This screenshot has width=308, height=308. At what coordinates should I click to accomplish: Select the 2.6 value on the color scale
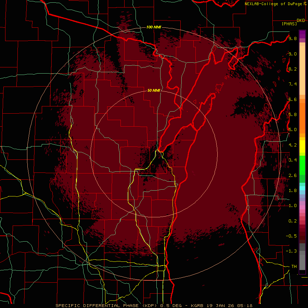point(293,176)
